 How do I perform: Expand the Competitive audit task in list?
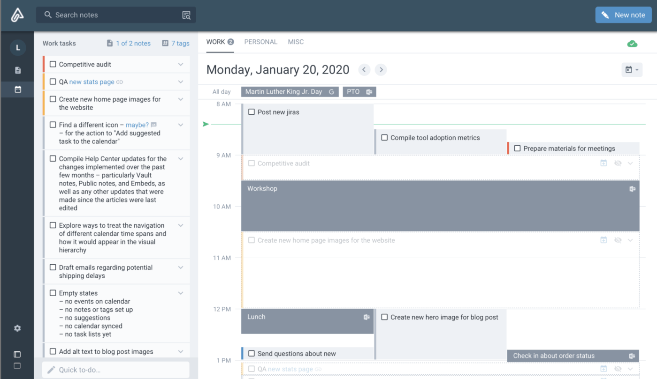click(181, 65)
